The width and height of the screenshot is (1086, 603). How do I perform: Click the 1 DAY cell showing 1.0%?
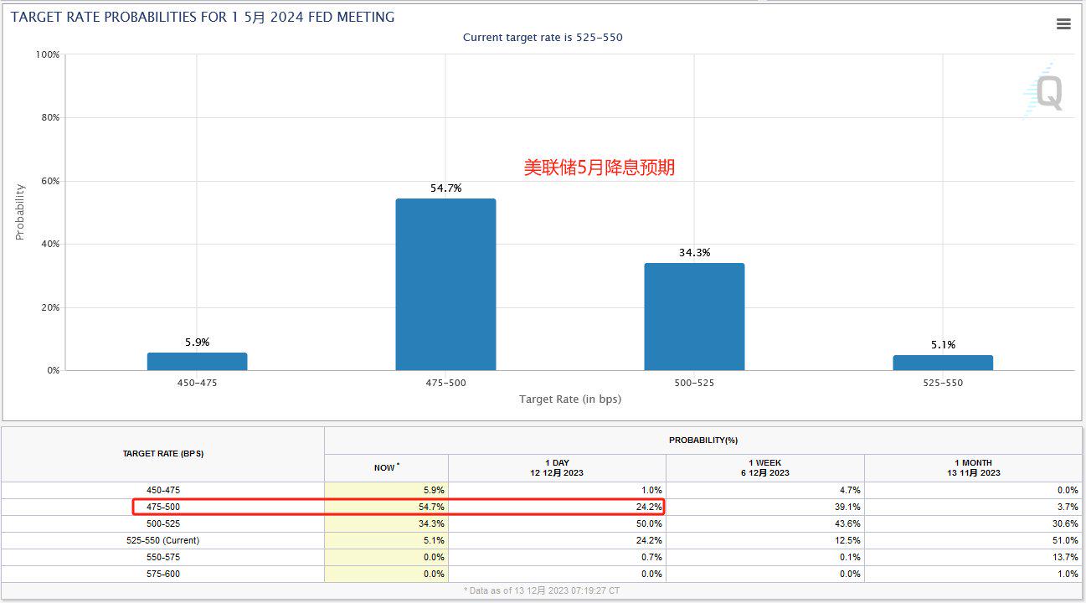tap(557, 490)
